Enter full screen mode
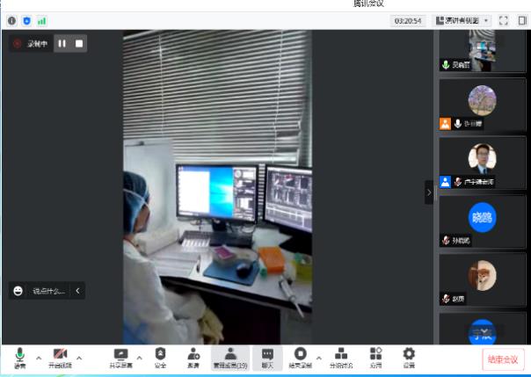 504,20
